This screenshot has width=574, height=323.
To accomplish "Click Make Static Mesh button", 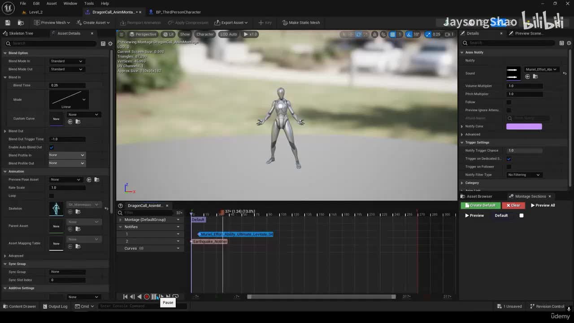I will coord(301,22).
